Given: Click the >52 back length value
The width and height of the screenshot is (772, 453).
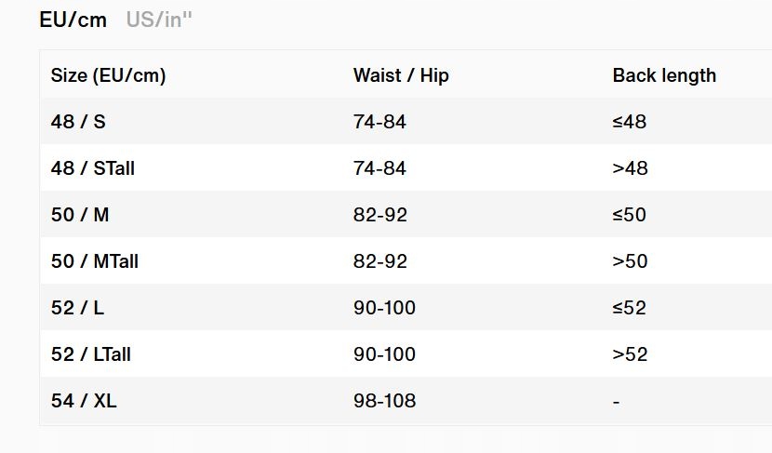Looking at the screenshot, I should (x=630, y=354).
